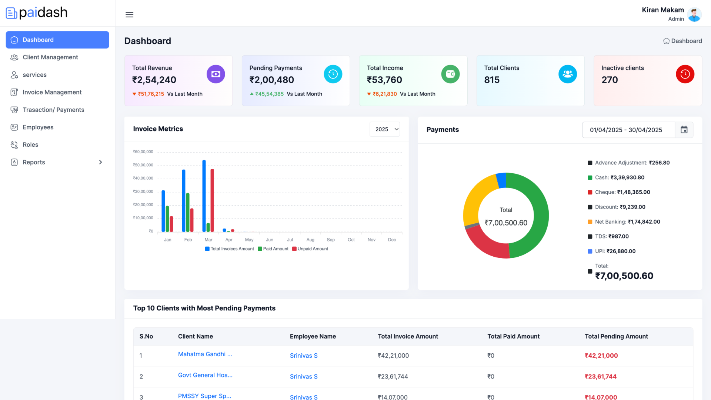Click the Dashboard sidebar icon

[x=14, y=40]
